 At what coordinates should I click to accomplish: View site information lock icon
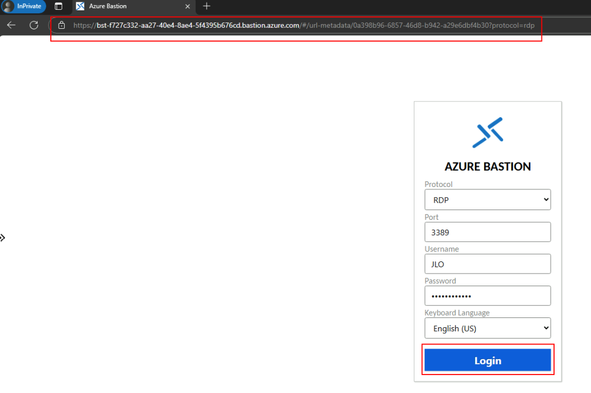pyautogui.click(x=61, y=25)
